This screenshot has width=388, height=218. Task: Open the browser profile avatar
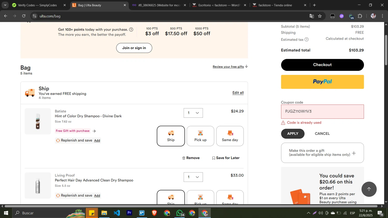(373, 16)
